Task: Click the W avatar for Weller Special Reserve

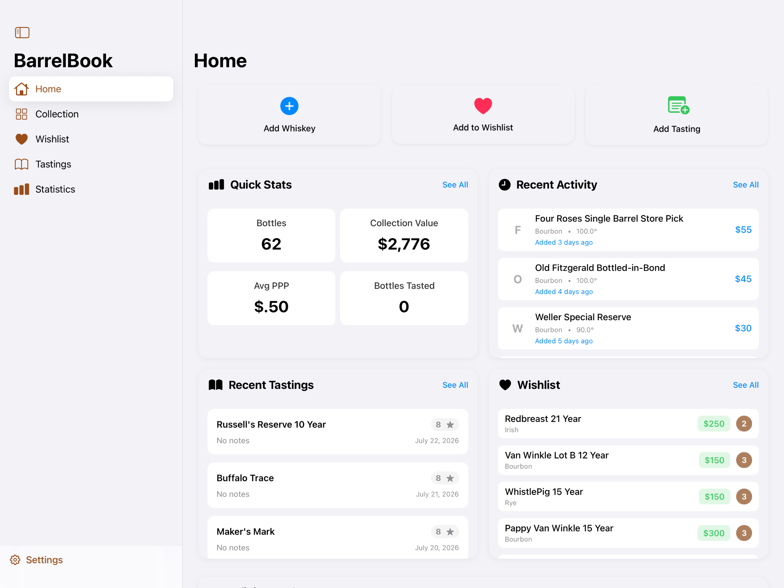Action: pos(518,329)
